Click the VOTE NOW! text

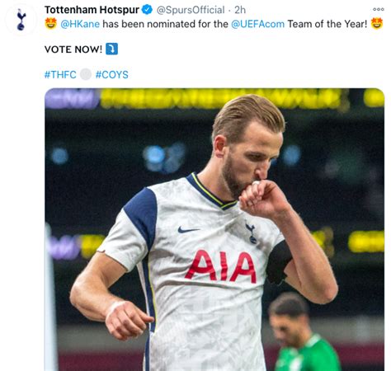[x=73, y=49]
